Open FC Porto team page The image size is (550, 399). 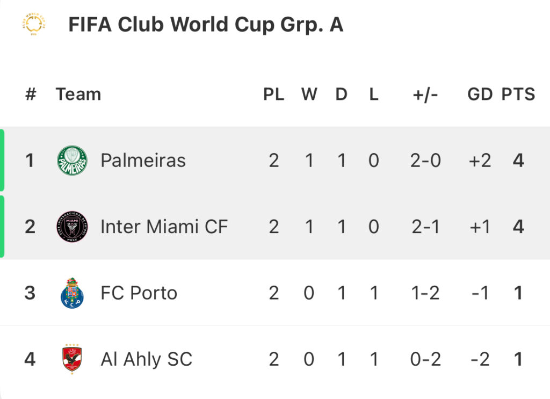(x=139, y=293)
